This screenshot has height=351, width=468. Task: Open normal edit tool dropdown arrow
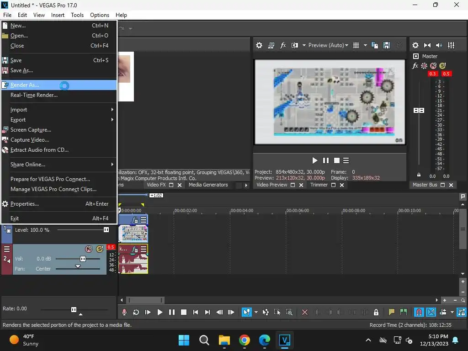pos(256,312)
